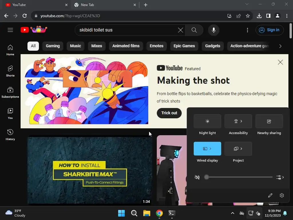Click the Sign in button

click(x=270, y=30)
